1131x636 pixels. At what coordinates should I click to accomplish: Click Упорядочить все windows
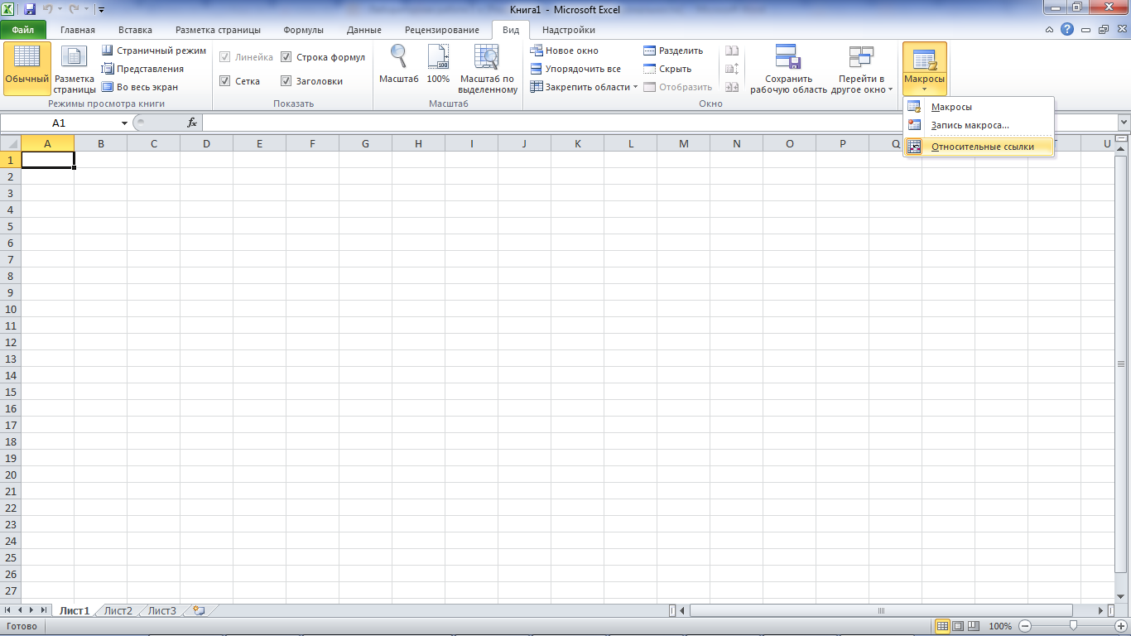point(575,69)
